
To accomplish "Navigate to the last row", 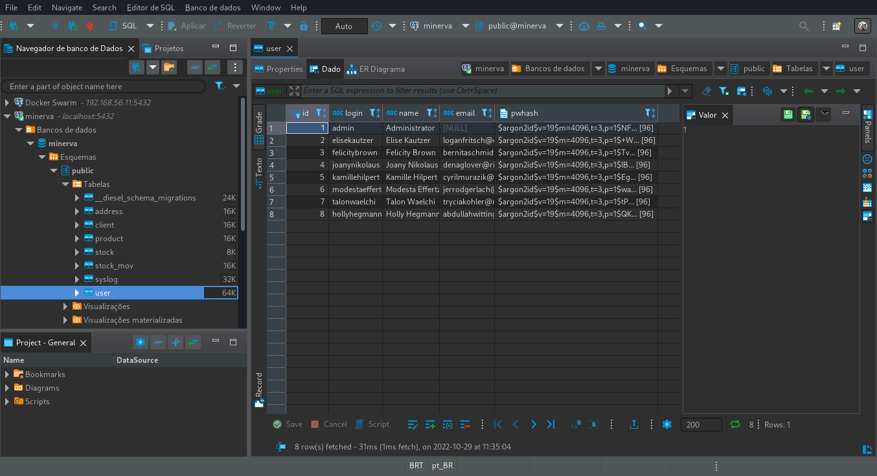I will point(551,424).
